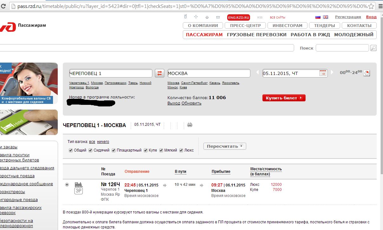
Task: Open the envelope feedback icon
Action: click(x=218, y=17)
